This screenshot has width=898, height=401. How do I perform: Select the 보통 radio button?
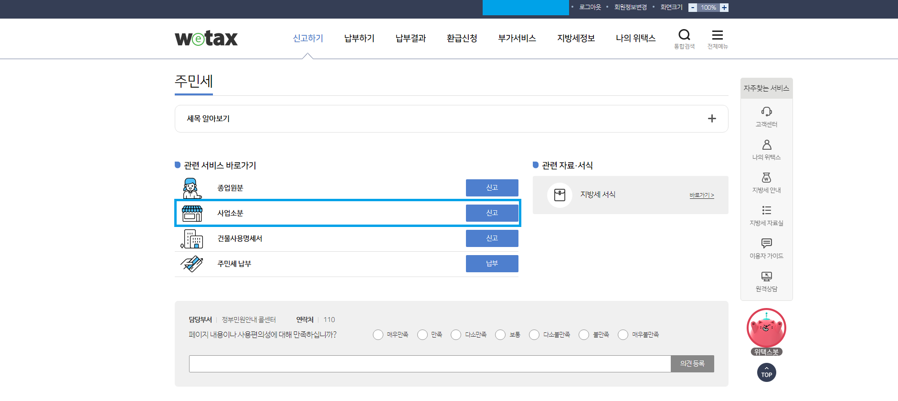(x=500, y=335)
